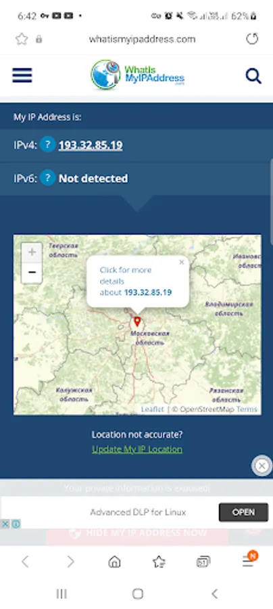Dismiss the floating banner close circle
This screenshot has height=609, width=273.
pos(262,466)
